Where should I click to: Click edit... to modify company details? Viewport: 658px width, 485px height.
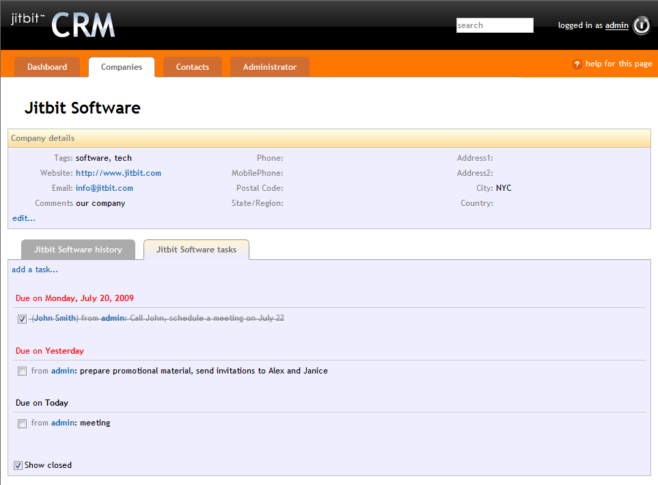[x=24, y=218]
